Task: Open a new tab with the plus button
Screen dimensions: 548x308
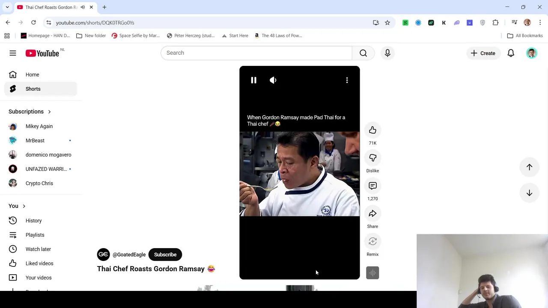Action: (104, 7)
